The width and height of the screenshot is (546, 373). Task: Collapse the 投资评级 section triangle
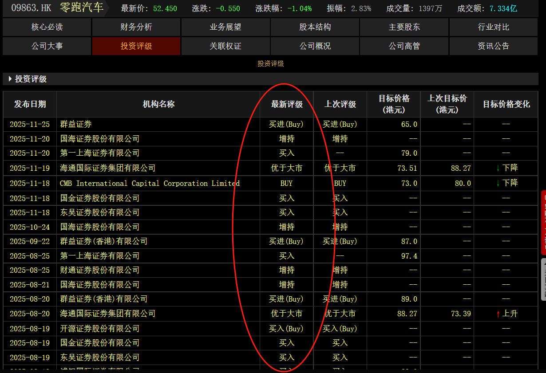(10, 79)
